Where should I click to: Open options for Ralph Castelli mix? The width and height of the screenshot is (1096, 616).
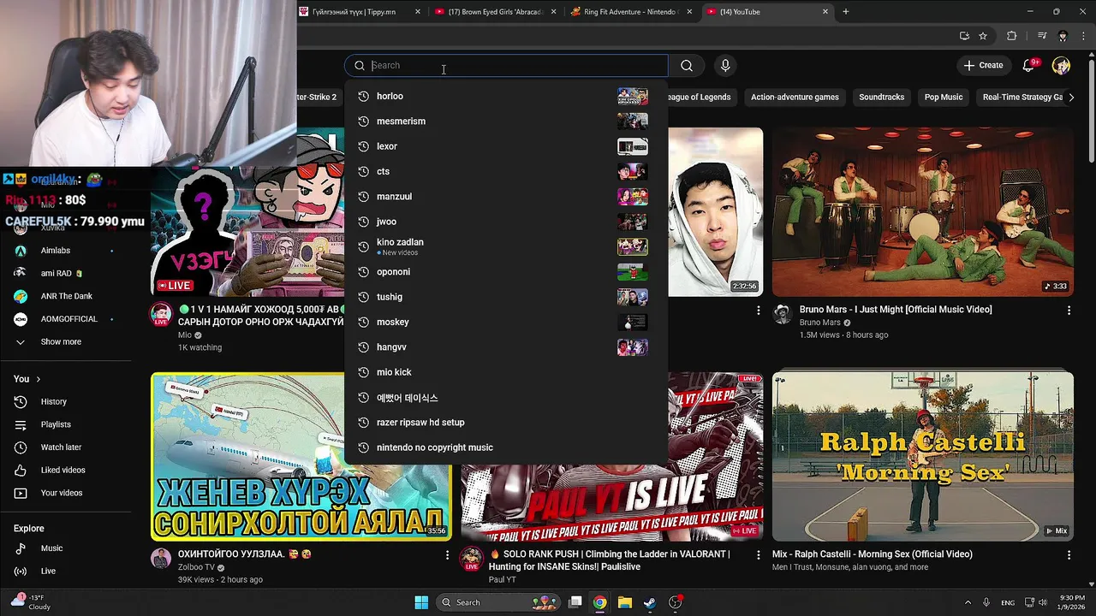(1069, 554)
